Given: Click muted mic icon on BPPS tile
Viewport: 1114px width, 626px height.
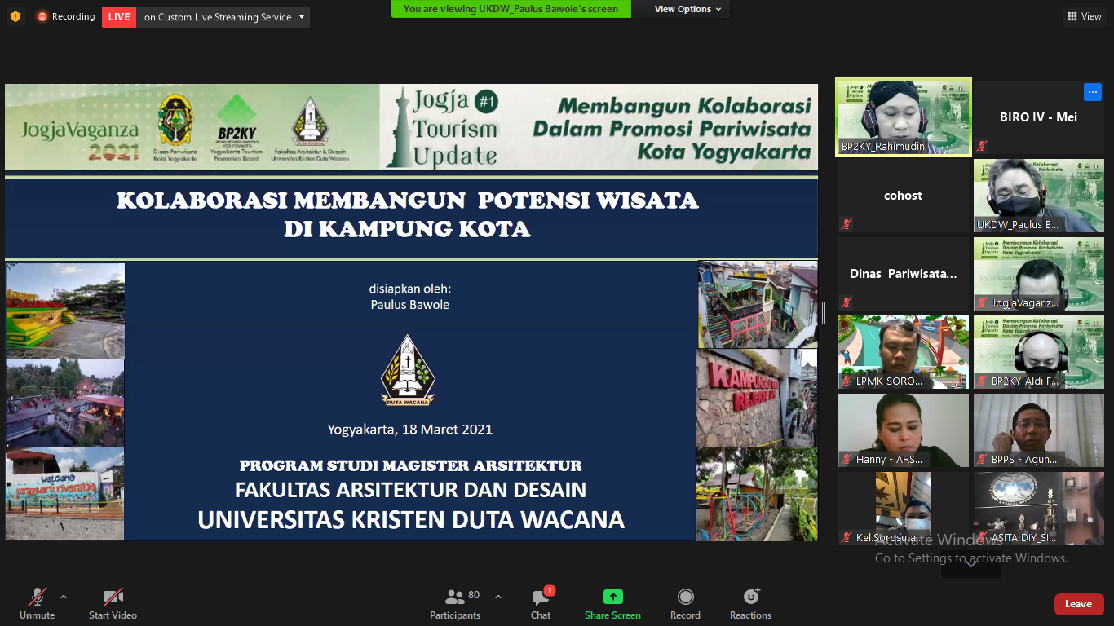Looking at the screenshot, I should (982, 459).
